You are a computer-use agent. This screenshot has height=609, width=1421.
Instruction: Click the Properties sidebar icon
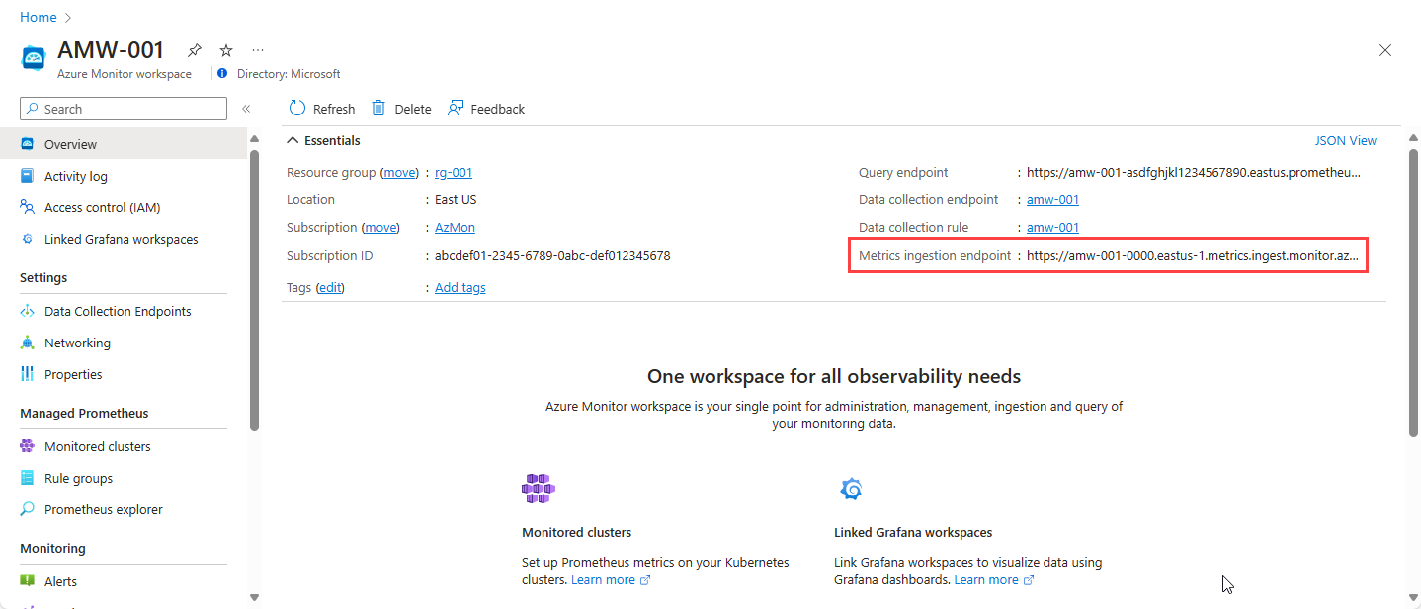pyautogui.click(x=28, y=374)
